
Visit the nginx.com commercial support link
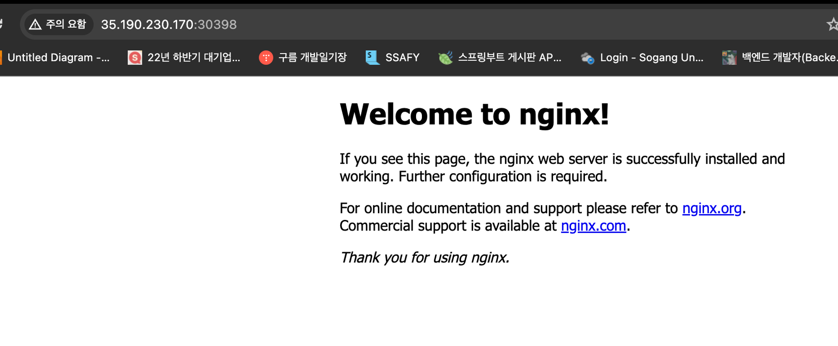(593, 226)
